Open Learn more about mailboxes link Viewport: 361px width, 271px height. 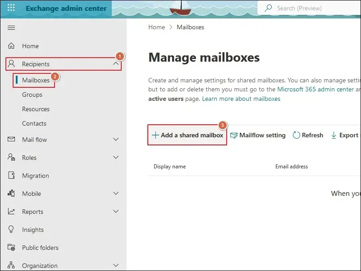coord(241,99)
